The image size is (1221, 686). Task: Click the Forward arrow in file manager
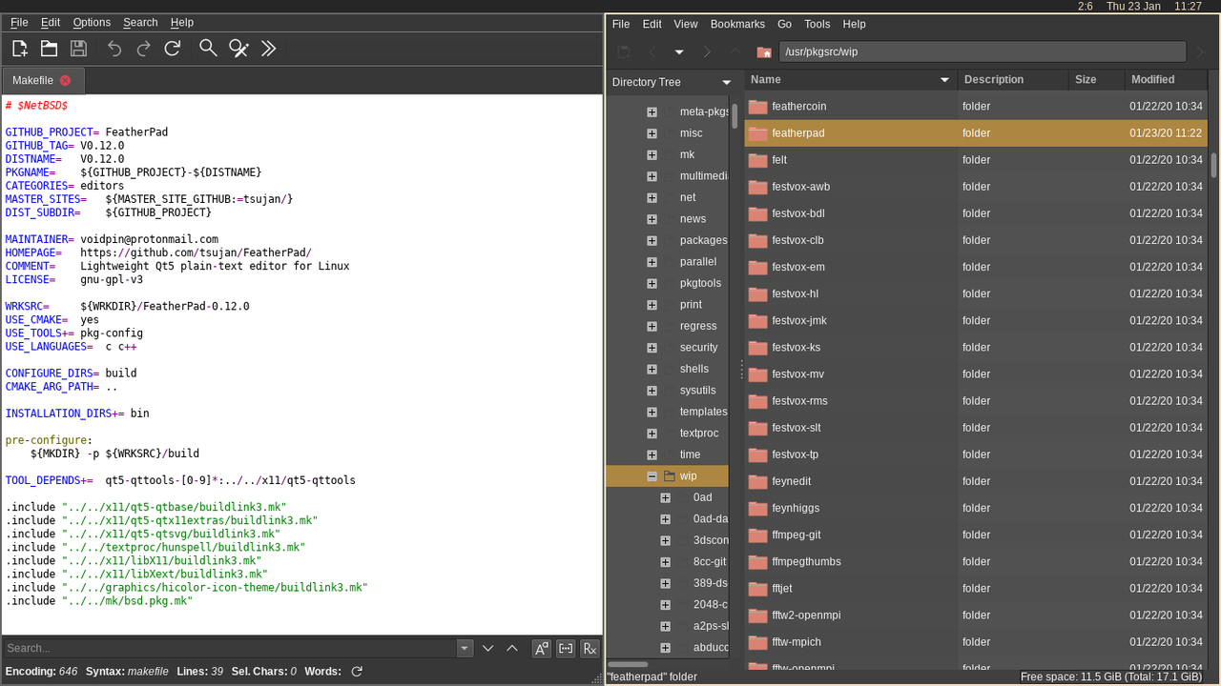coord(707,51)
